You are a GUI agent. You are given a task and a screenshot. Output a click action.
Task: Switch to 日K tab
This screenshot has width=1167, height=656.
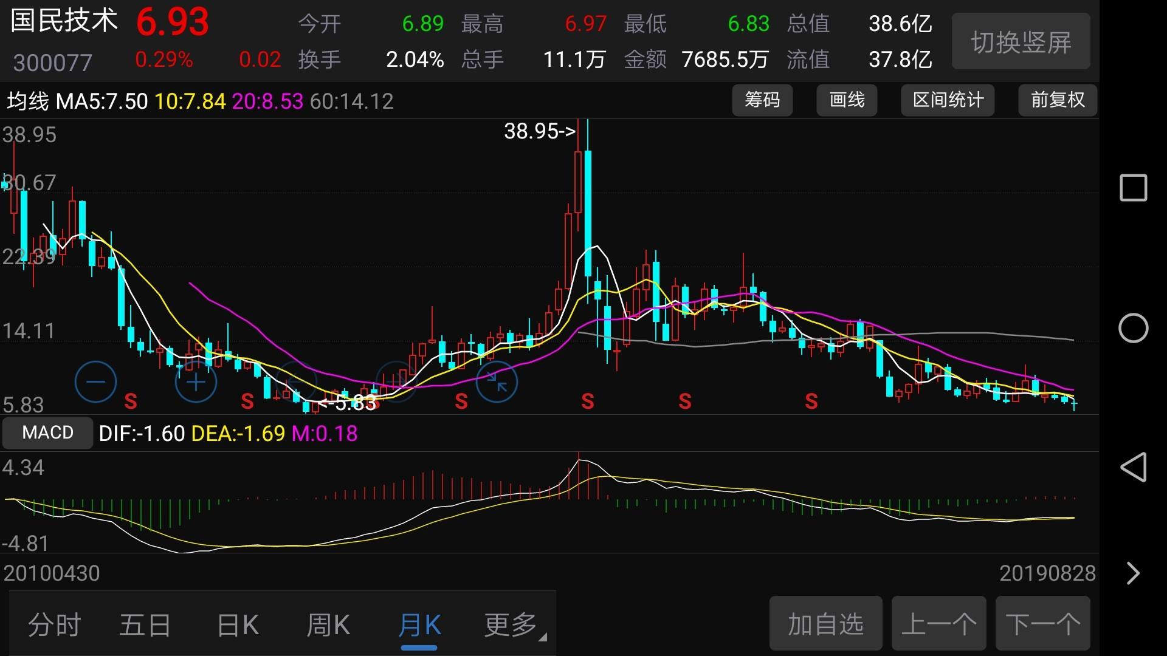point(238,624)
